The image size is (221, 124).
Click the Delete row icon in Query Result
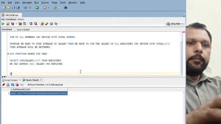click(x=17, y=85)
